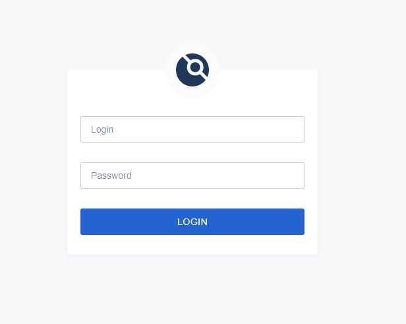Click the 'Login' placeholder text

click(102, 129)
